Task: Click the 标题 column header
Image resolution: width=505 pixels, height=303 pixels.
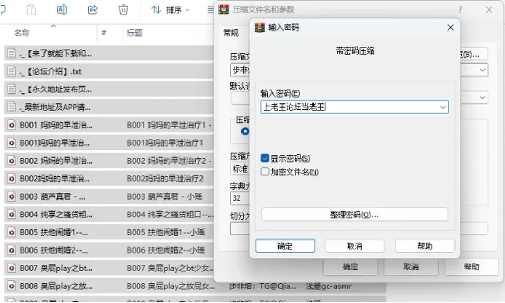Action: click(135, 33)
